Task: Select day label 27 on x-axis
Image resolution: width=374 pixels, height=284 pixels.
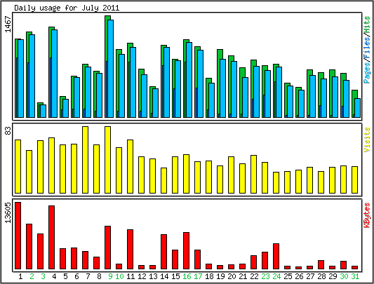Action: pyautogui.click(x=310, y=276)
